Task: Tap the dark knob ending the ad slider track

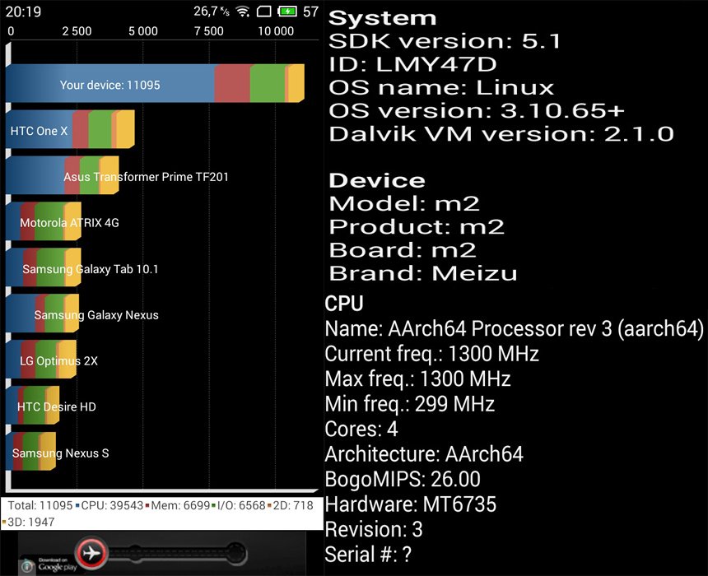Action: click(235, 552)
